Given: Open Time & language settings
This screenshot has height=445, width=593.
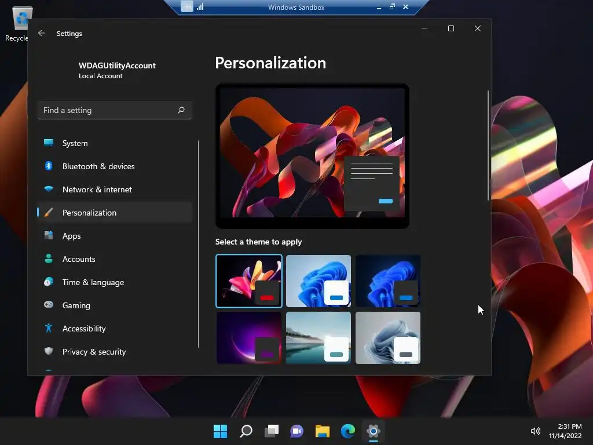Looking at the screenshot, I should (115, 282).
